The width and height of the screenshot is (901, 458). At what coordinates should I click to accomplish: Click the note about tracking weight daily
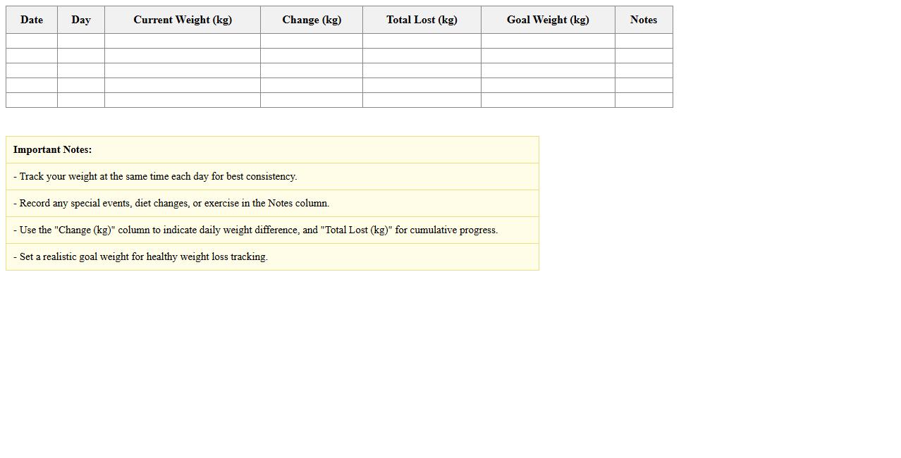point(155,176)
